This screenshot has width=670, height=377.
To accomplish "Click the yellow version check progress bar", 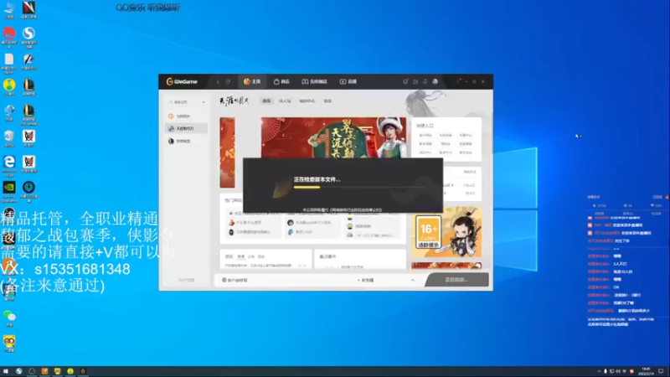I will pos(307,187).
